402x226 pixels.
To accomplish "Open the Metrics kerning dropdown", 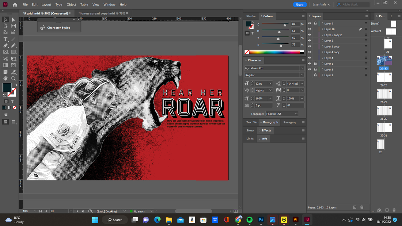I will point(270,90).
